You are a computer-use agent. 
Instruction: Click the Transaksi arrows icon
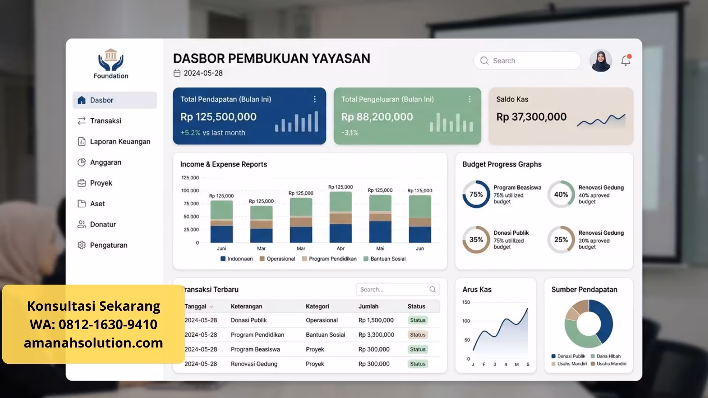pyautogui.click(x=81, y=121)
